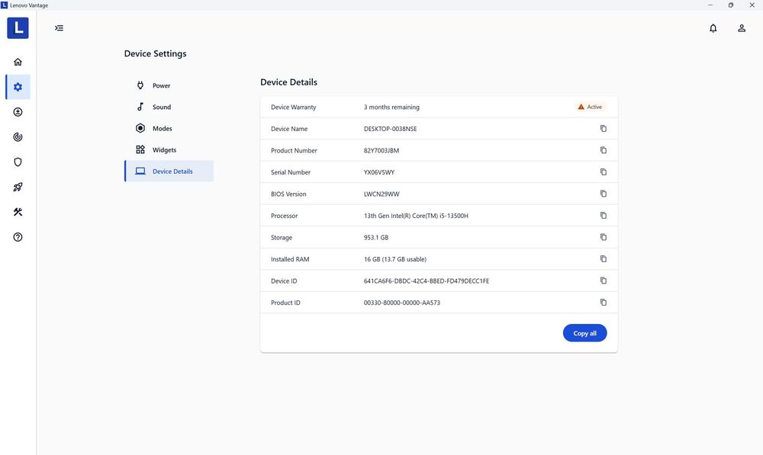763x455 pixels.
Task: Click the download updates sidebar icon
Action: click(x=18, y=112)
